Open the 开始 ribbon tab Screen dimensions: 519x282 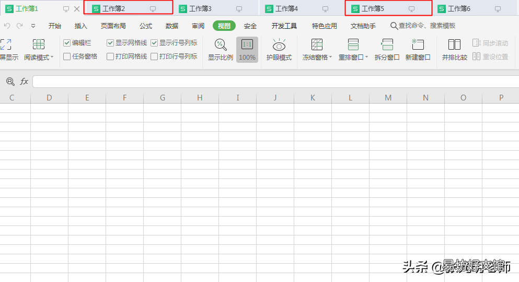point(54,26)
